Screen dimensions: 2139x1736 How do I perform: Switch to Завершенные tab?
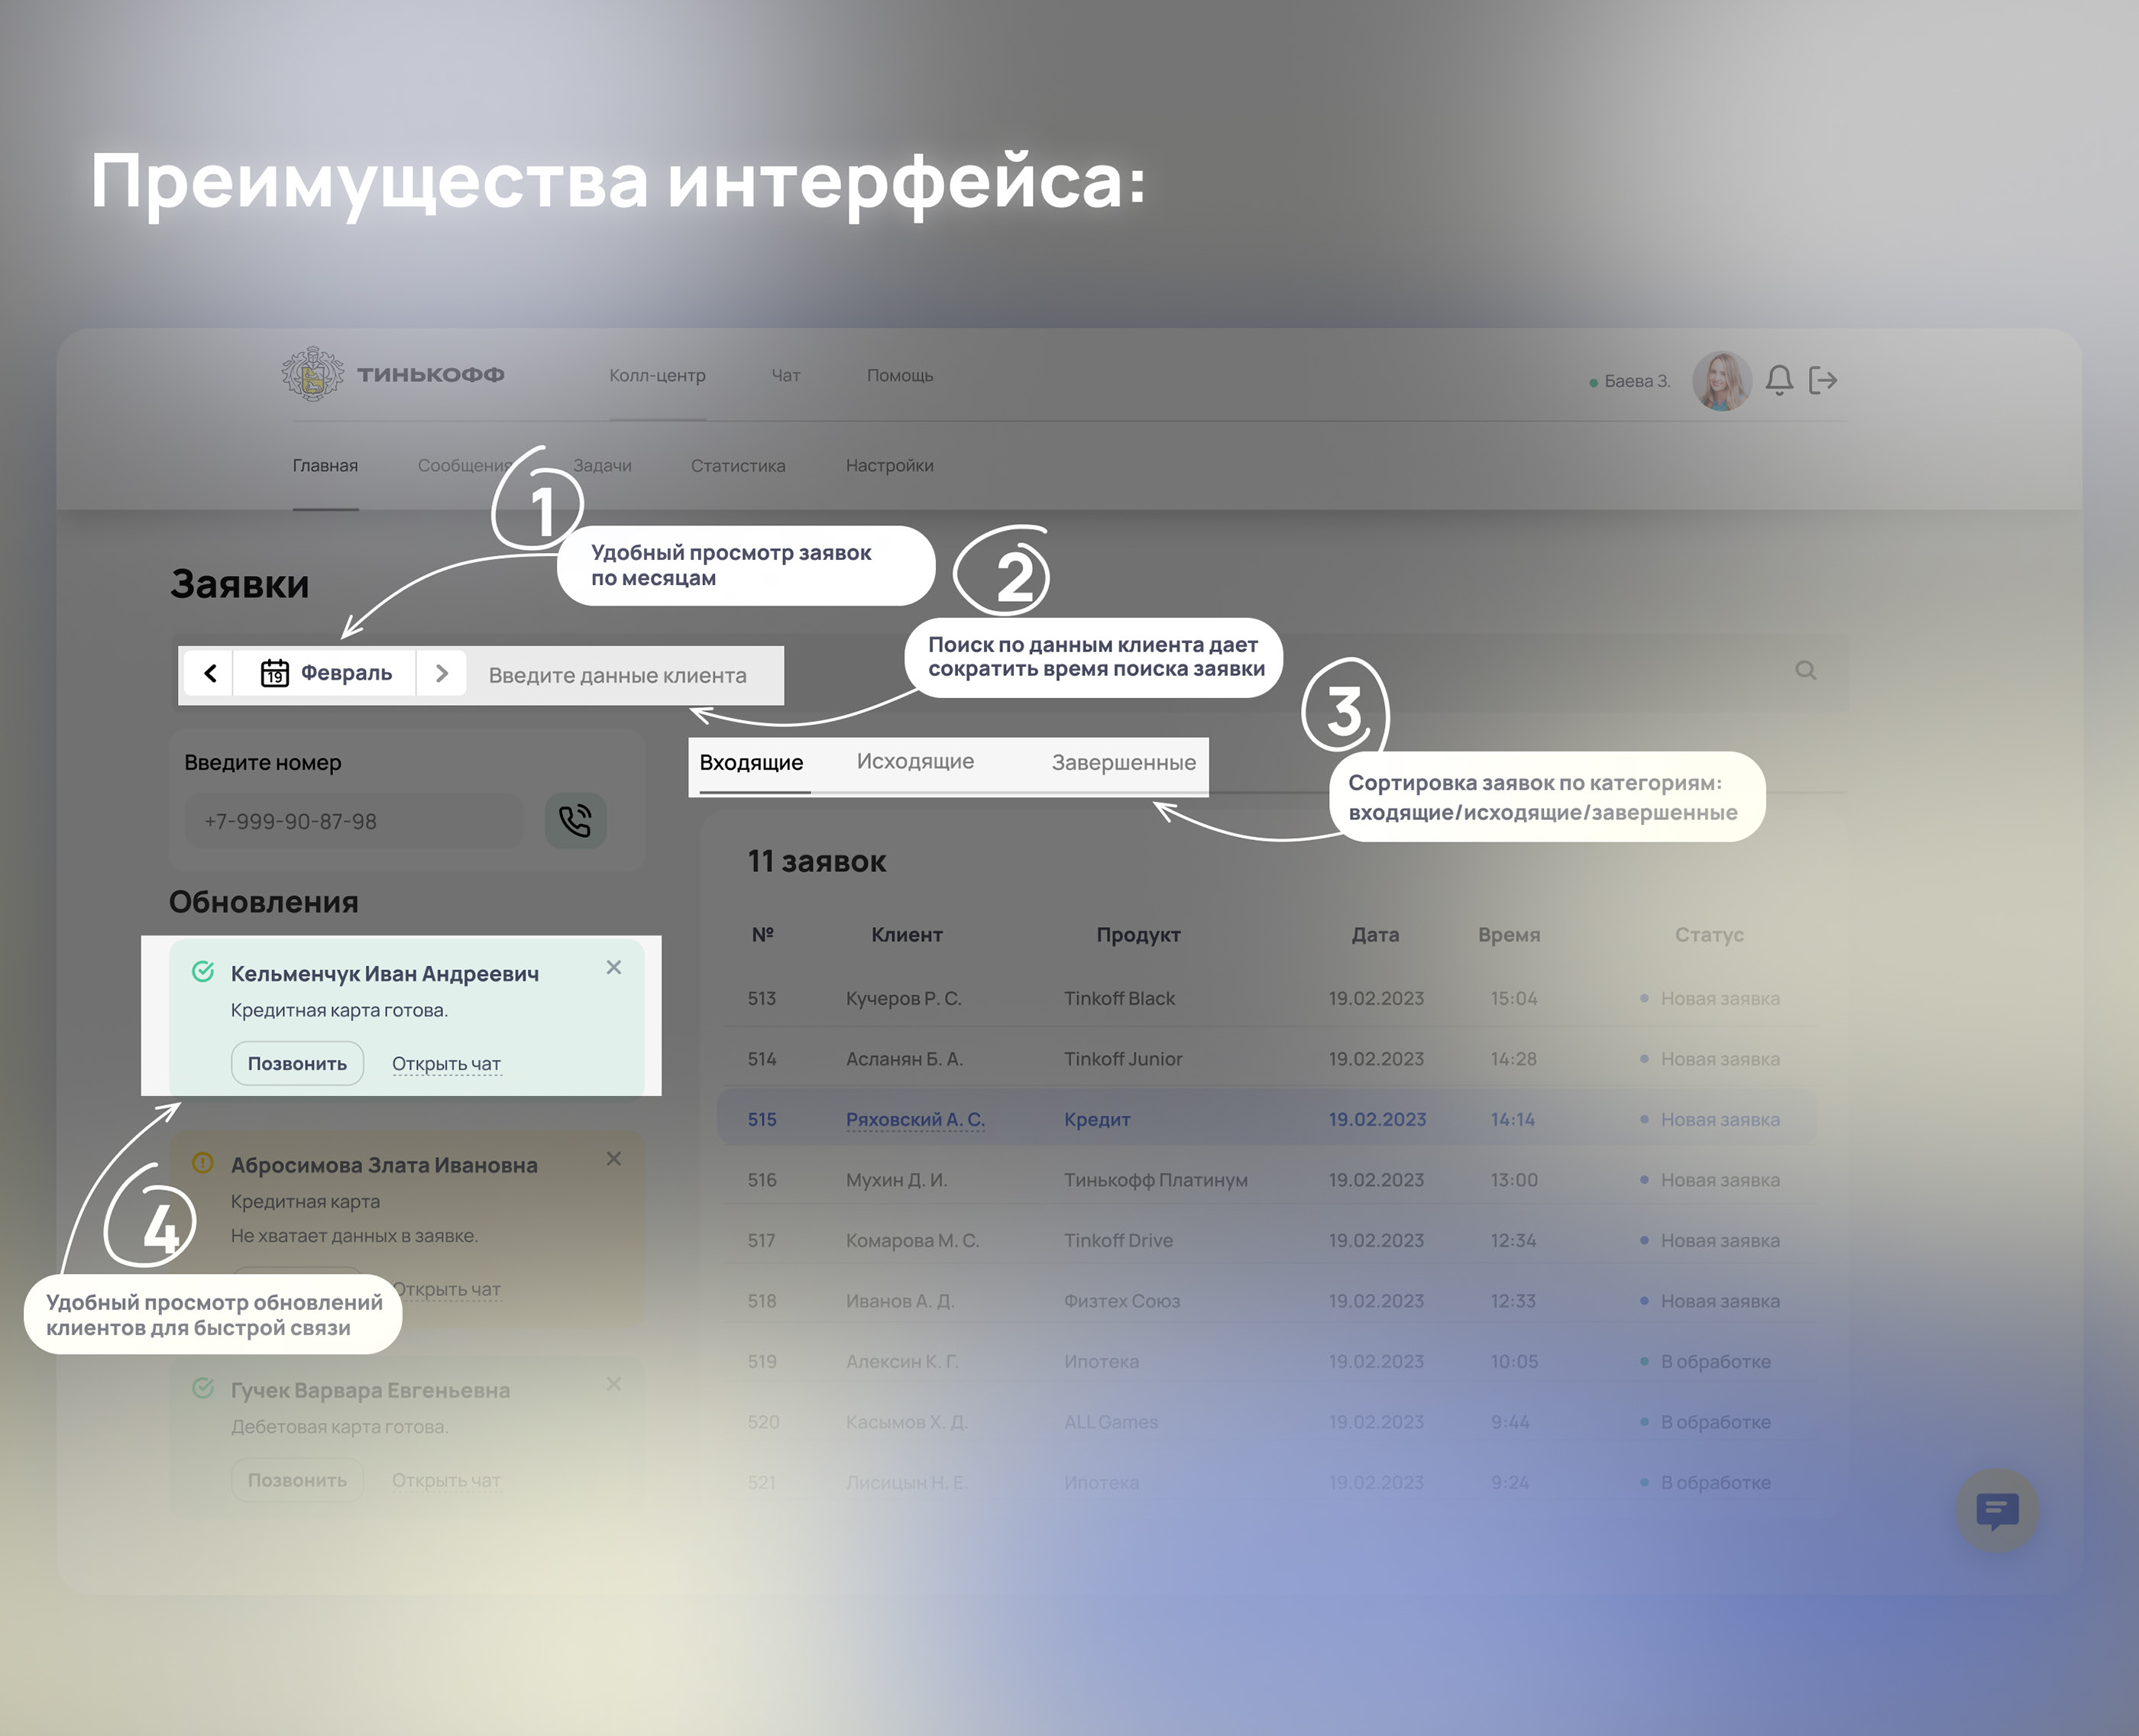[1123, 762]
